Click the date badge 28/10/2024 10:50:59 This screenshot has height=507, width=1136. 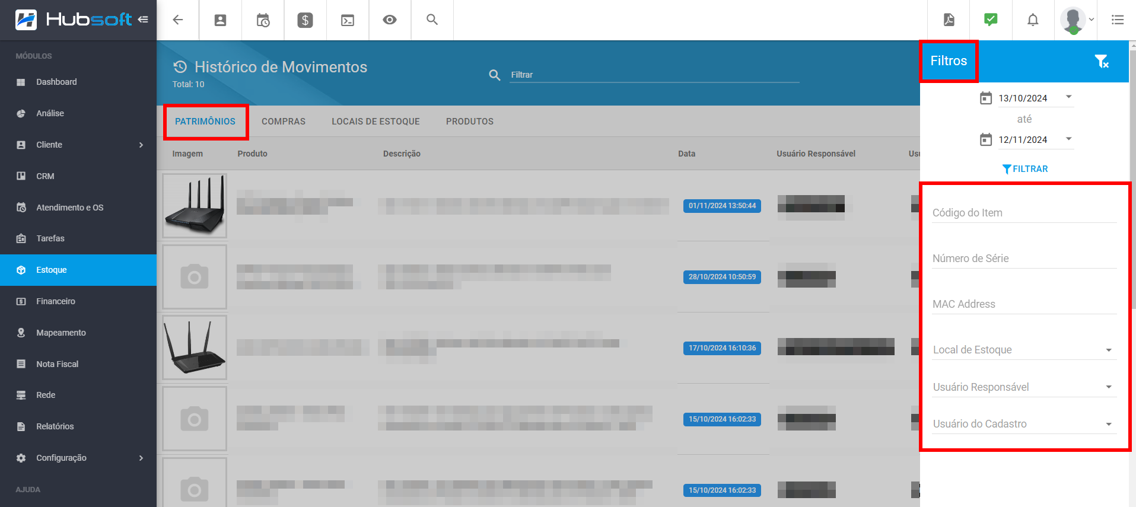pos(722,277)
